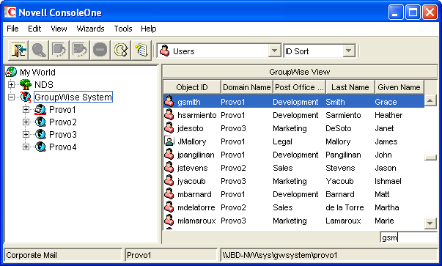Click the gwsystem path status bar field
Screen dimensions: 442x266
328,255
